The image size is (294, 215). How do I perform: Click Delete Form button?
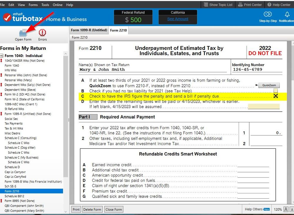[92, 209]
